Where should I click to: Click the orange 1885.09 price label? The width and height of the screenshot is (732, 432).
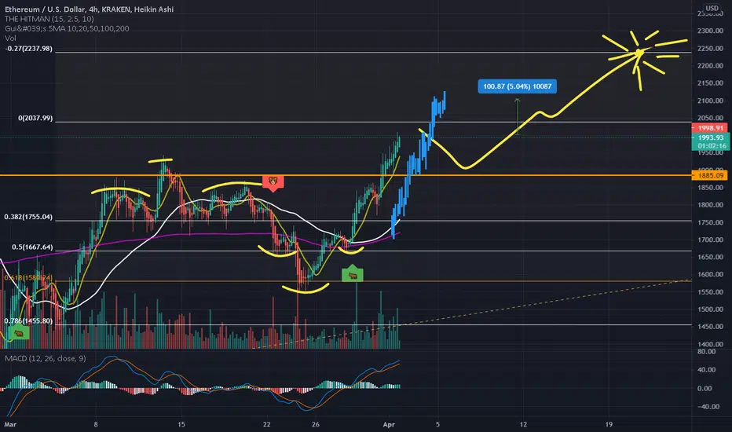point(710,176)
